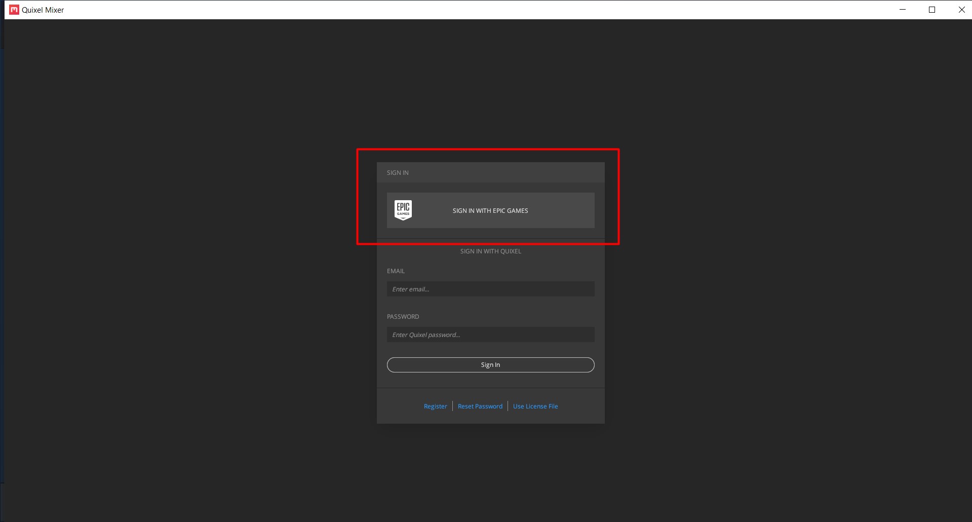Click the SIGN IN WITH QUIXEL heading text

pos(490,251)
